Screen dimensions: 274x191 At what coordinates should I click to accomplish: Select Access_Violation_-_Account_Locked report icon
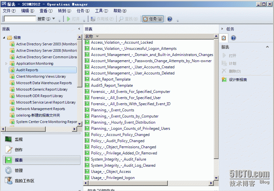87,42
